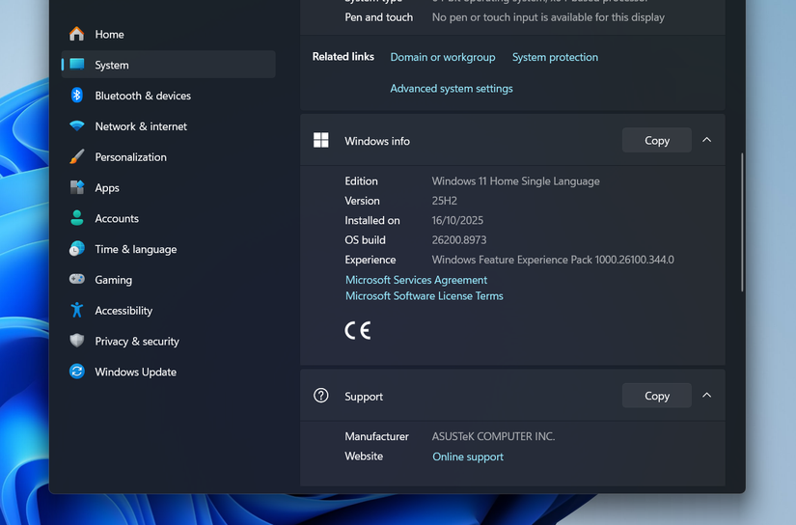
Task: Click 'Windows 11 Home Single Language' text
Action: pyautogui.click(x=516, y=180)
